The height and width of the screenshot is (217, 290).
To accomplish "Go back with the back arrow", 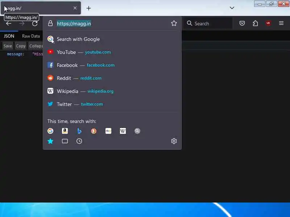I will click(8, 24).
